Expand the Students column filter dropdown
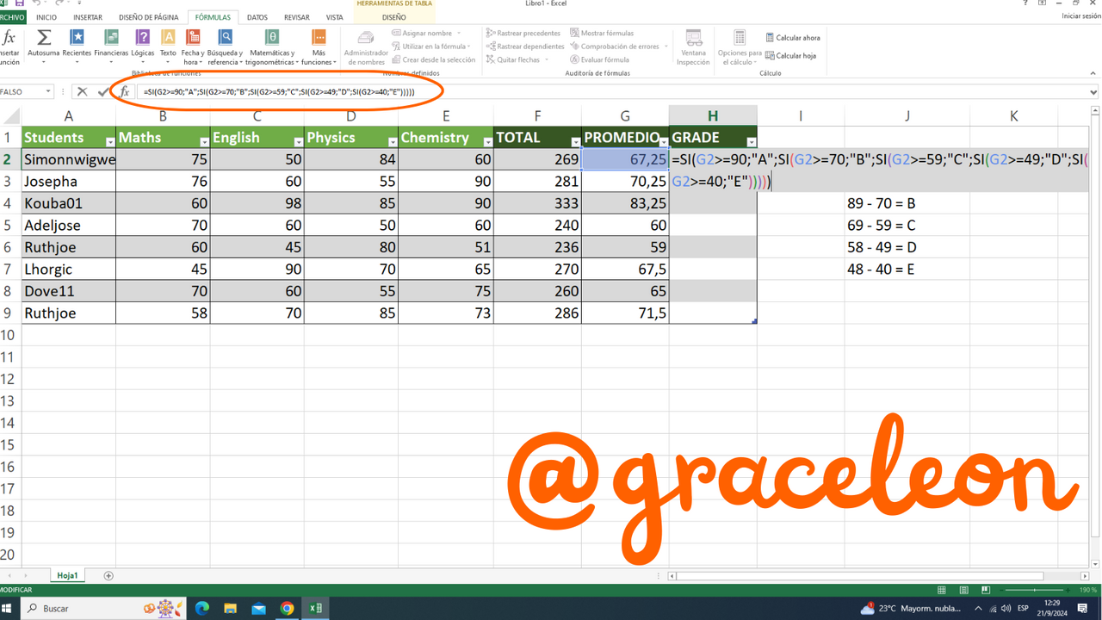The height and width of the screenshot is (620, 1102). click(110, 141)
